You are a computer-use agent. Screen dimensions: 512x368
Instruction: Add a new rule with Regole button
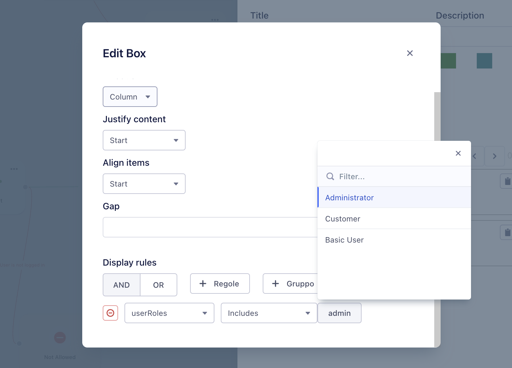click(x=220, y=284)
